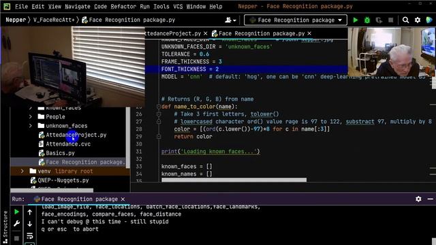The image size is (436, 245).
Task: Click the Nepper breadcrumb
Action: tap(16, 20)
